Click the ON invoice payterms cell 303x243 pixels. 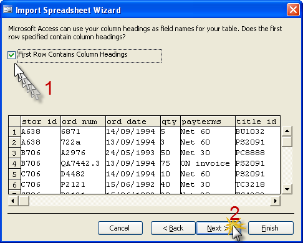[208, 163]
